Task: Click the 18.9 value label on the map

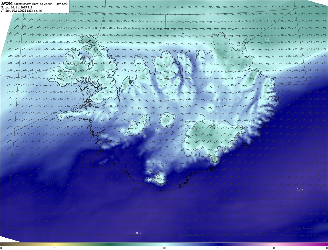Action: pos(300,189)
